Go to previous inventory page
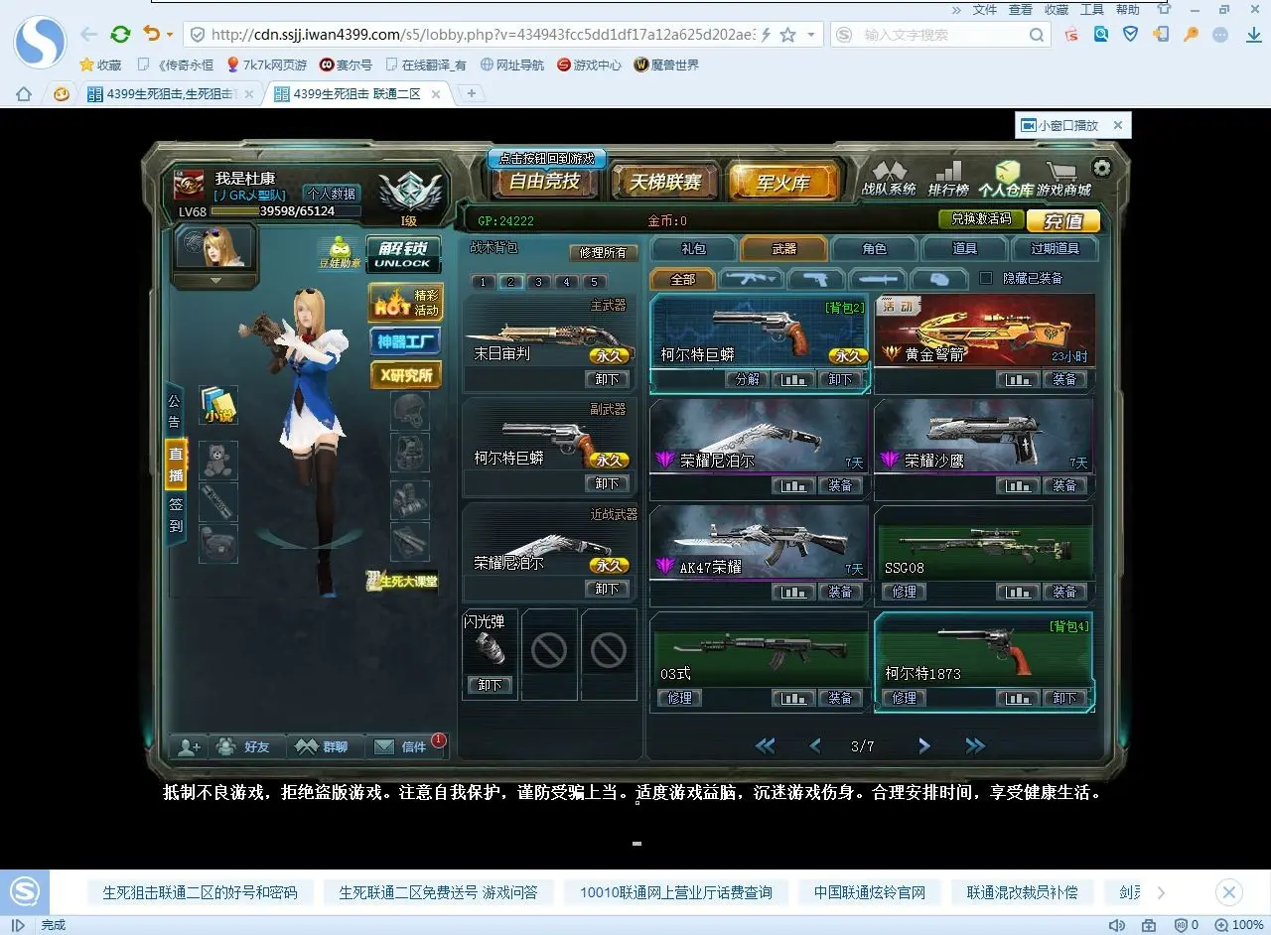Screen dimensions: 1271x935 [x=815, y=746]
